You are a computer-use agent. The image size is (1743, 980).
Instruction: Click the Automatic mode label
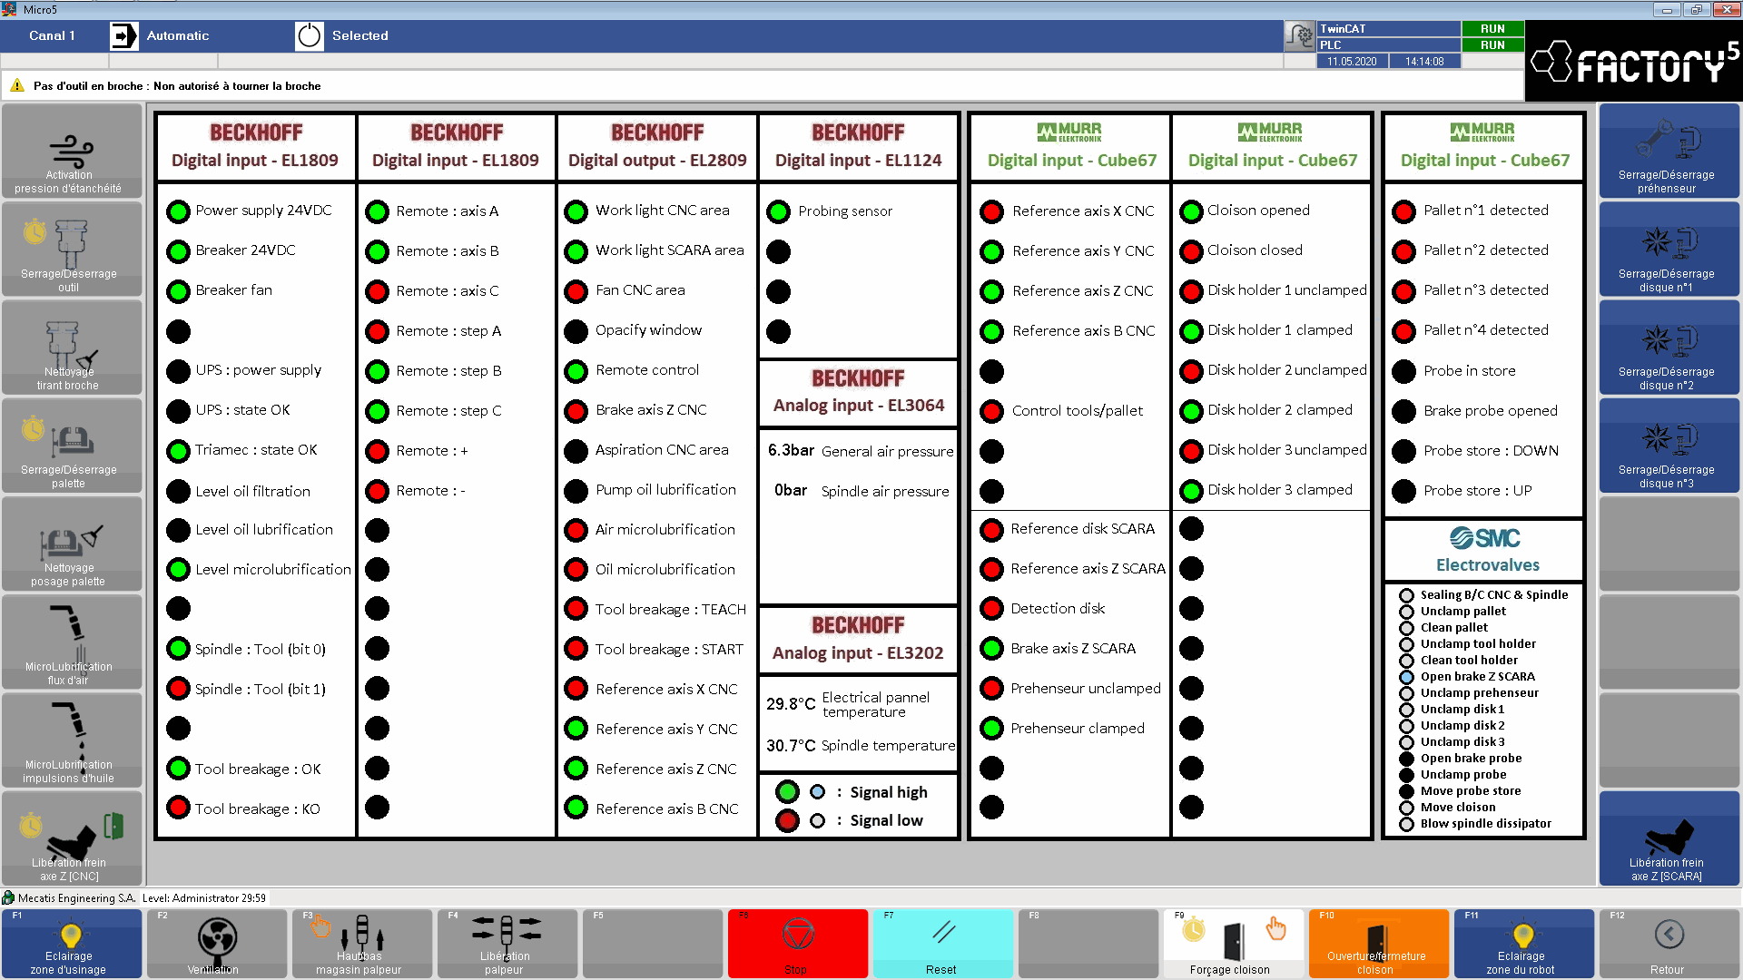(x=178, y=36)
